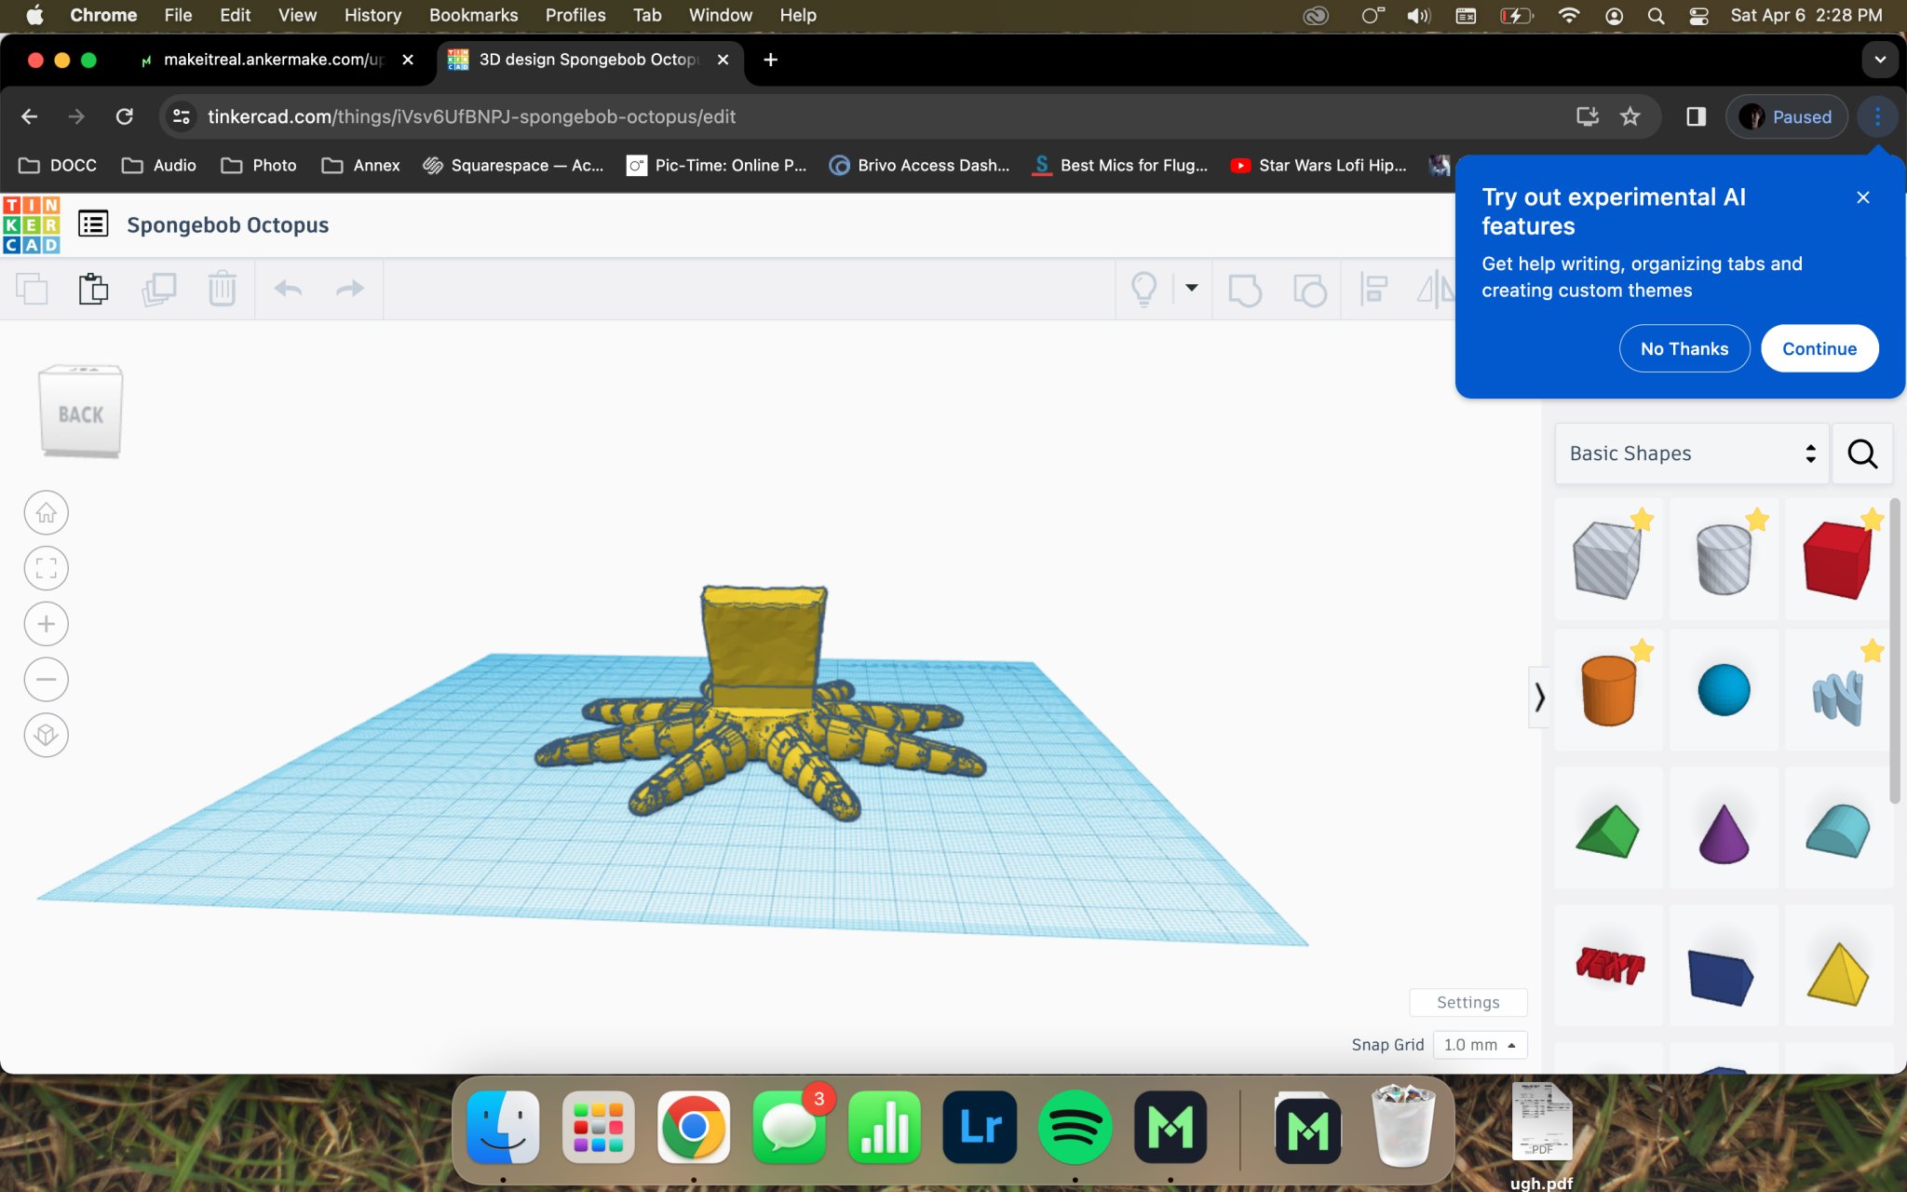Click the Home view icon
This screenshot has width=1907, height=1192.
click(47, 513)
